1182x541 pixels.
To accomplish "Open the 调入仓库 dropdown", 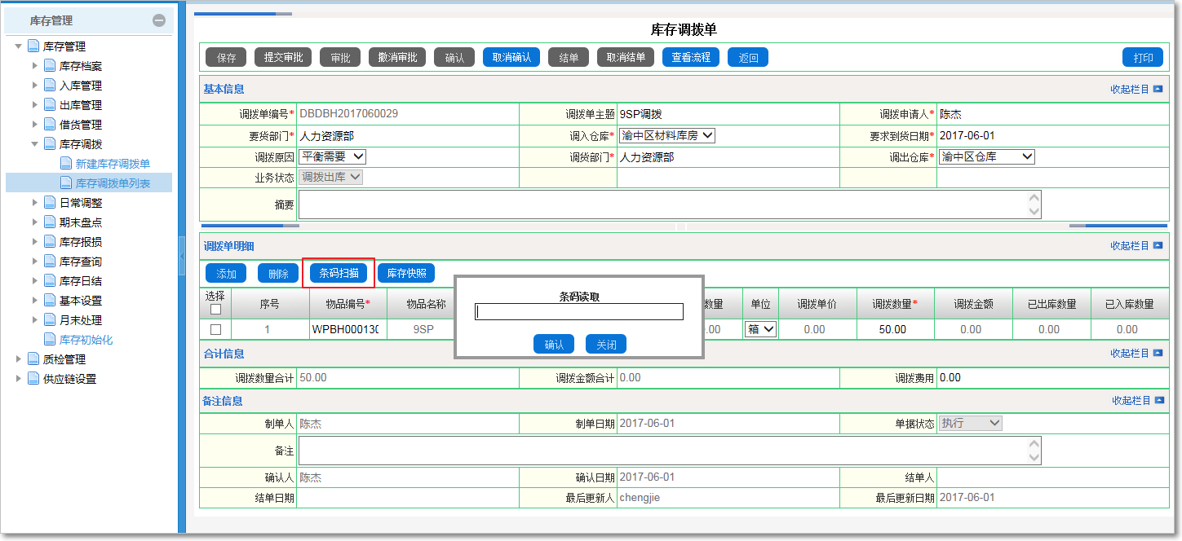I will tap(666, 135).
